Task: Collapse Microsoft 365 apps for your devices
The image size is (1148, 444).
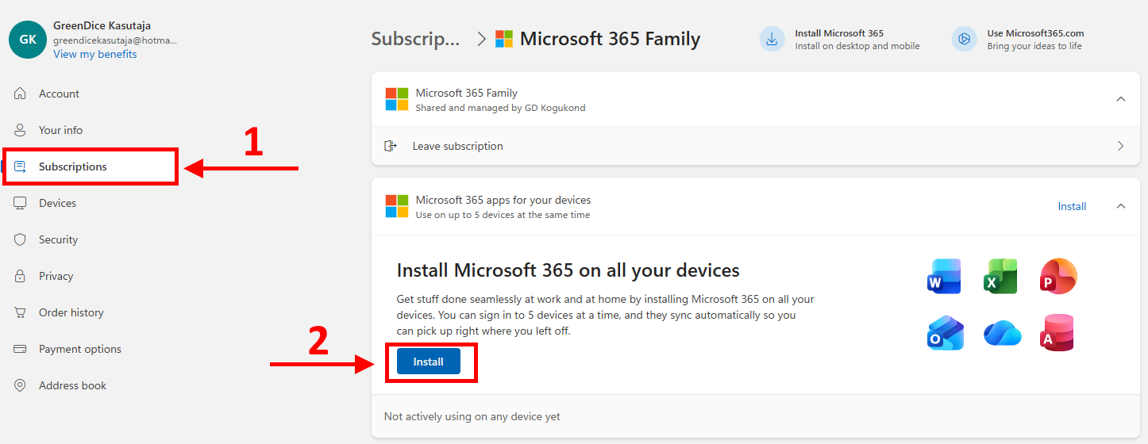Action: (1121, 206)
